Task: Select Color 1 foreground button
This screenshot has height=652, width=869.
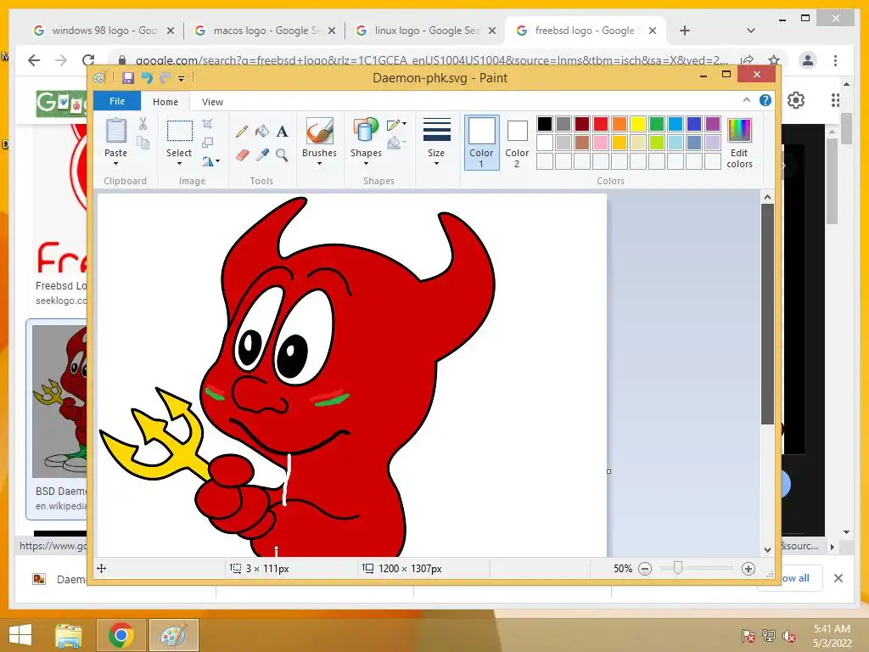Action: [482, 142]
